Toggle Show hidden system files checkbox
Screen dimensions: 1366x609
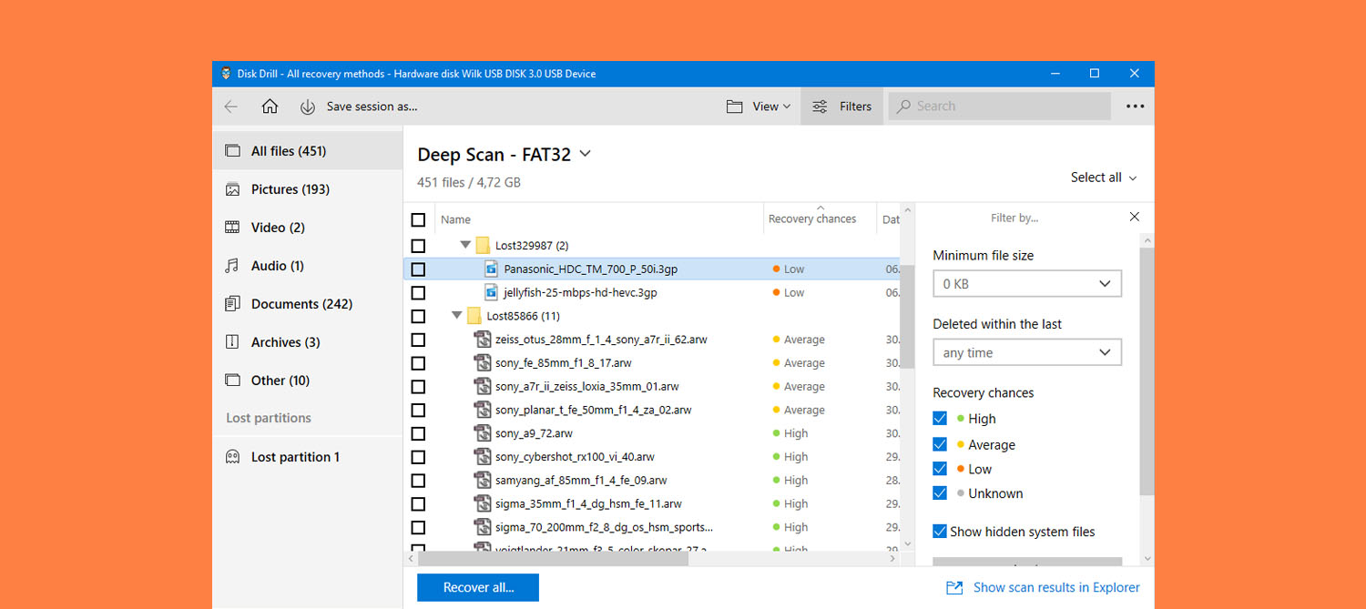tap(940, 532)
